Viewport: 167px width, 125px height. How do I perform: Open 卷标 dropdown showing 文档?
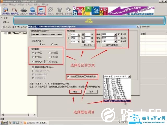(x=115, y=42)
